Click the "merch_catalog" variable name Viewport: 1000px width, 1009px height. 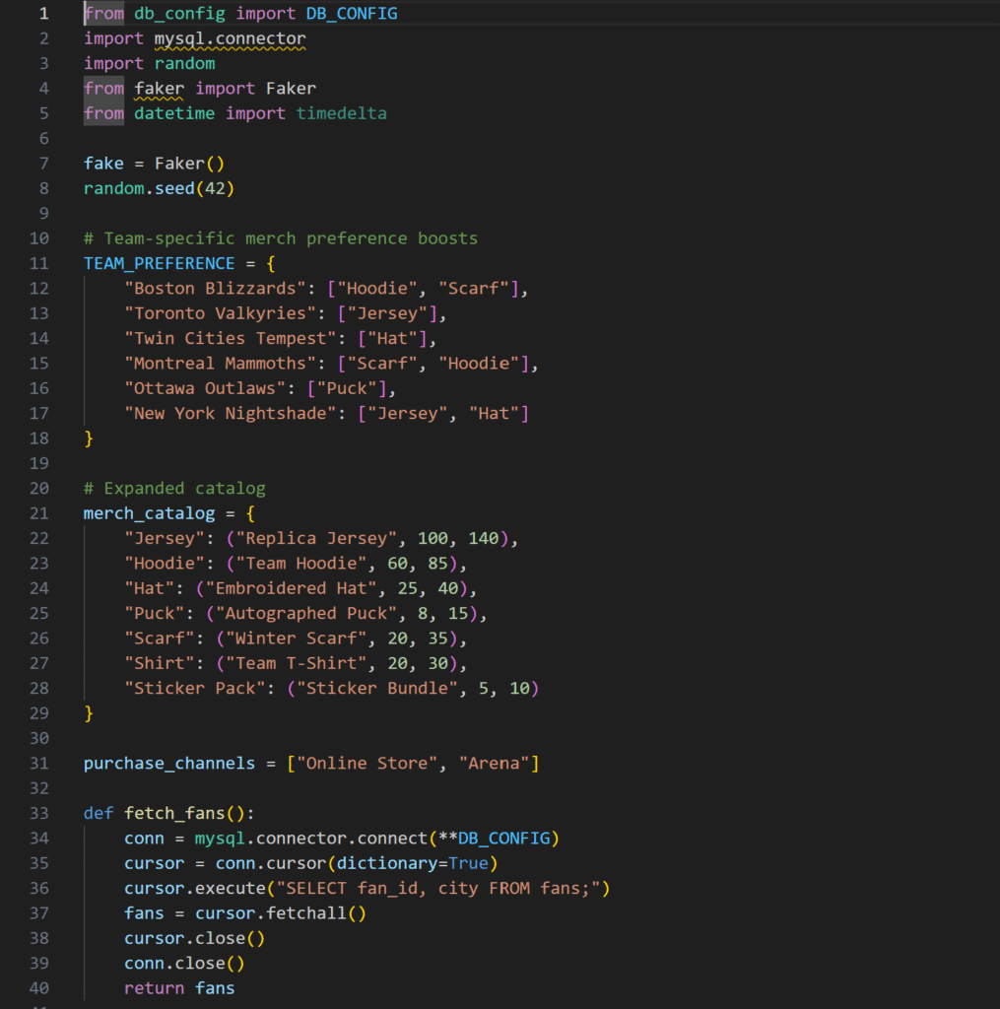[x=150, y=513]
